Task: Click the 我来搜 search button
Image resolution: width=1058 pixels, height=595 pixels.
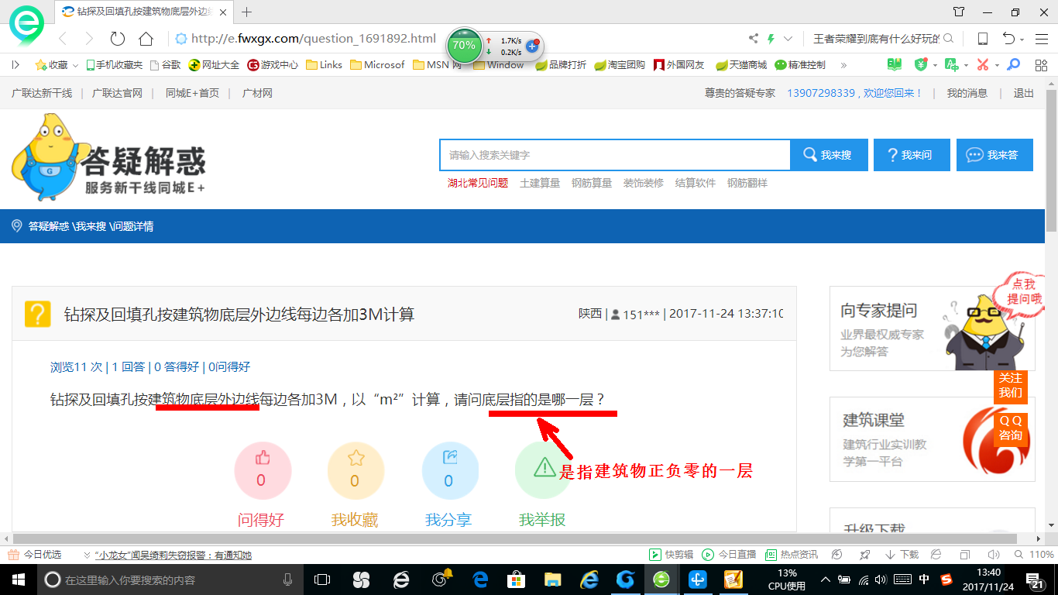Action: click(827, 155)
